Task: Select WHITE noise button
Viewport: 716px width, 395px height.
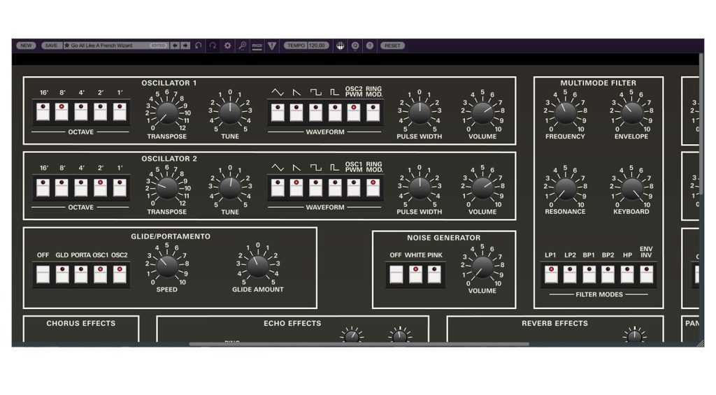Action: tap(415, 275)
